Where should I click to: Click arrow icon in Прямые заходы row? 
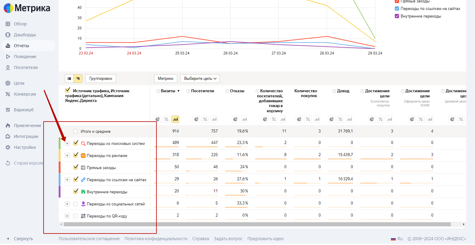83,168
